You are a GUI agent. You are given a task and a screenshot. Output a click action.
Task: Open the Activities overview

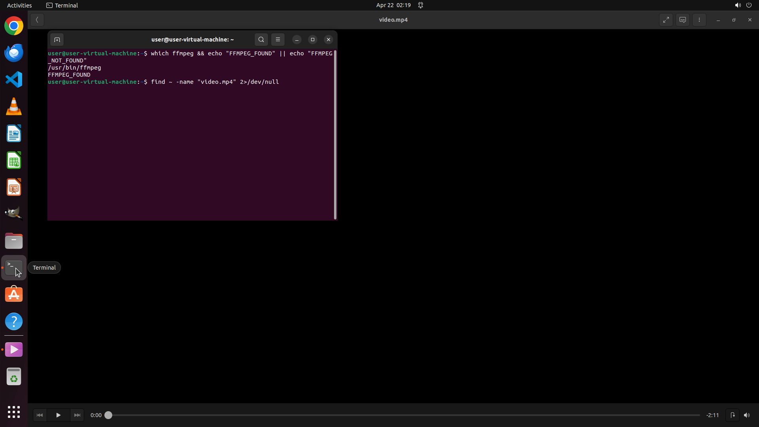(19, 5)
